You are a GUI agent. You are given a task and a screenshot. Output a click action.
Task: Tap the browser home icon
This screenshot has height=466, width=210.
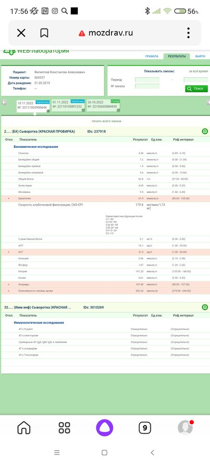pos(24,428)
